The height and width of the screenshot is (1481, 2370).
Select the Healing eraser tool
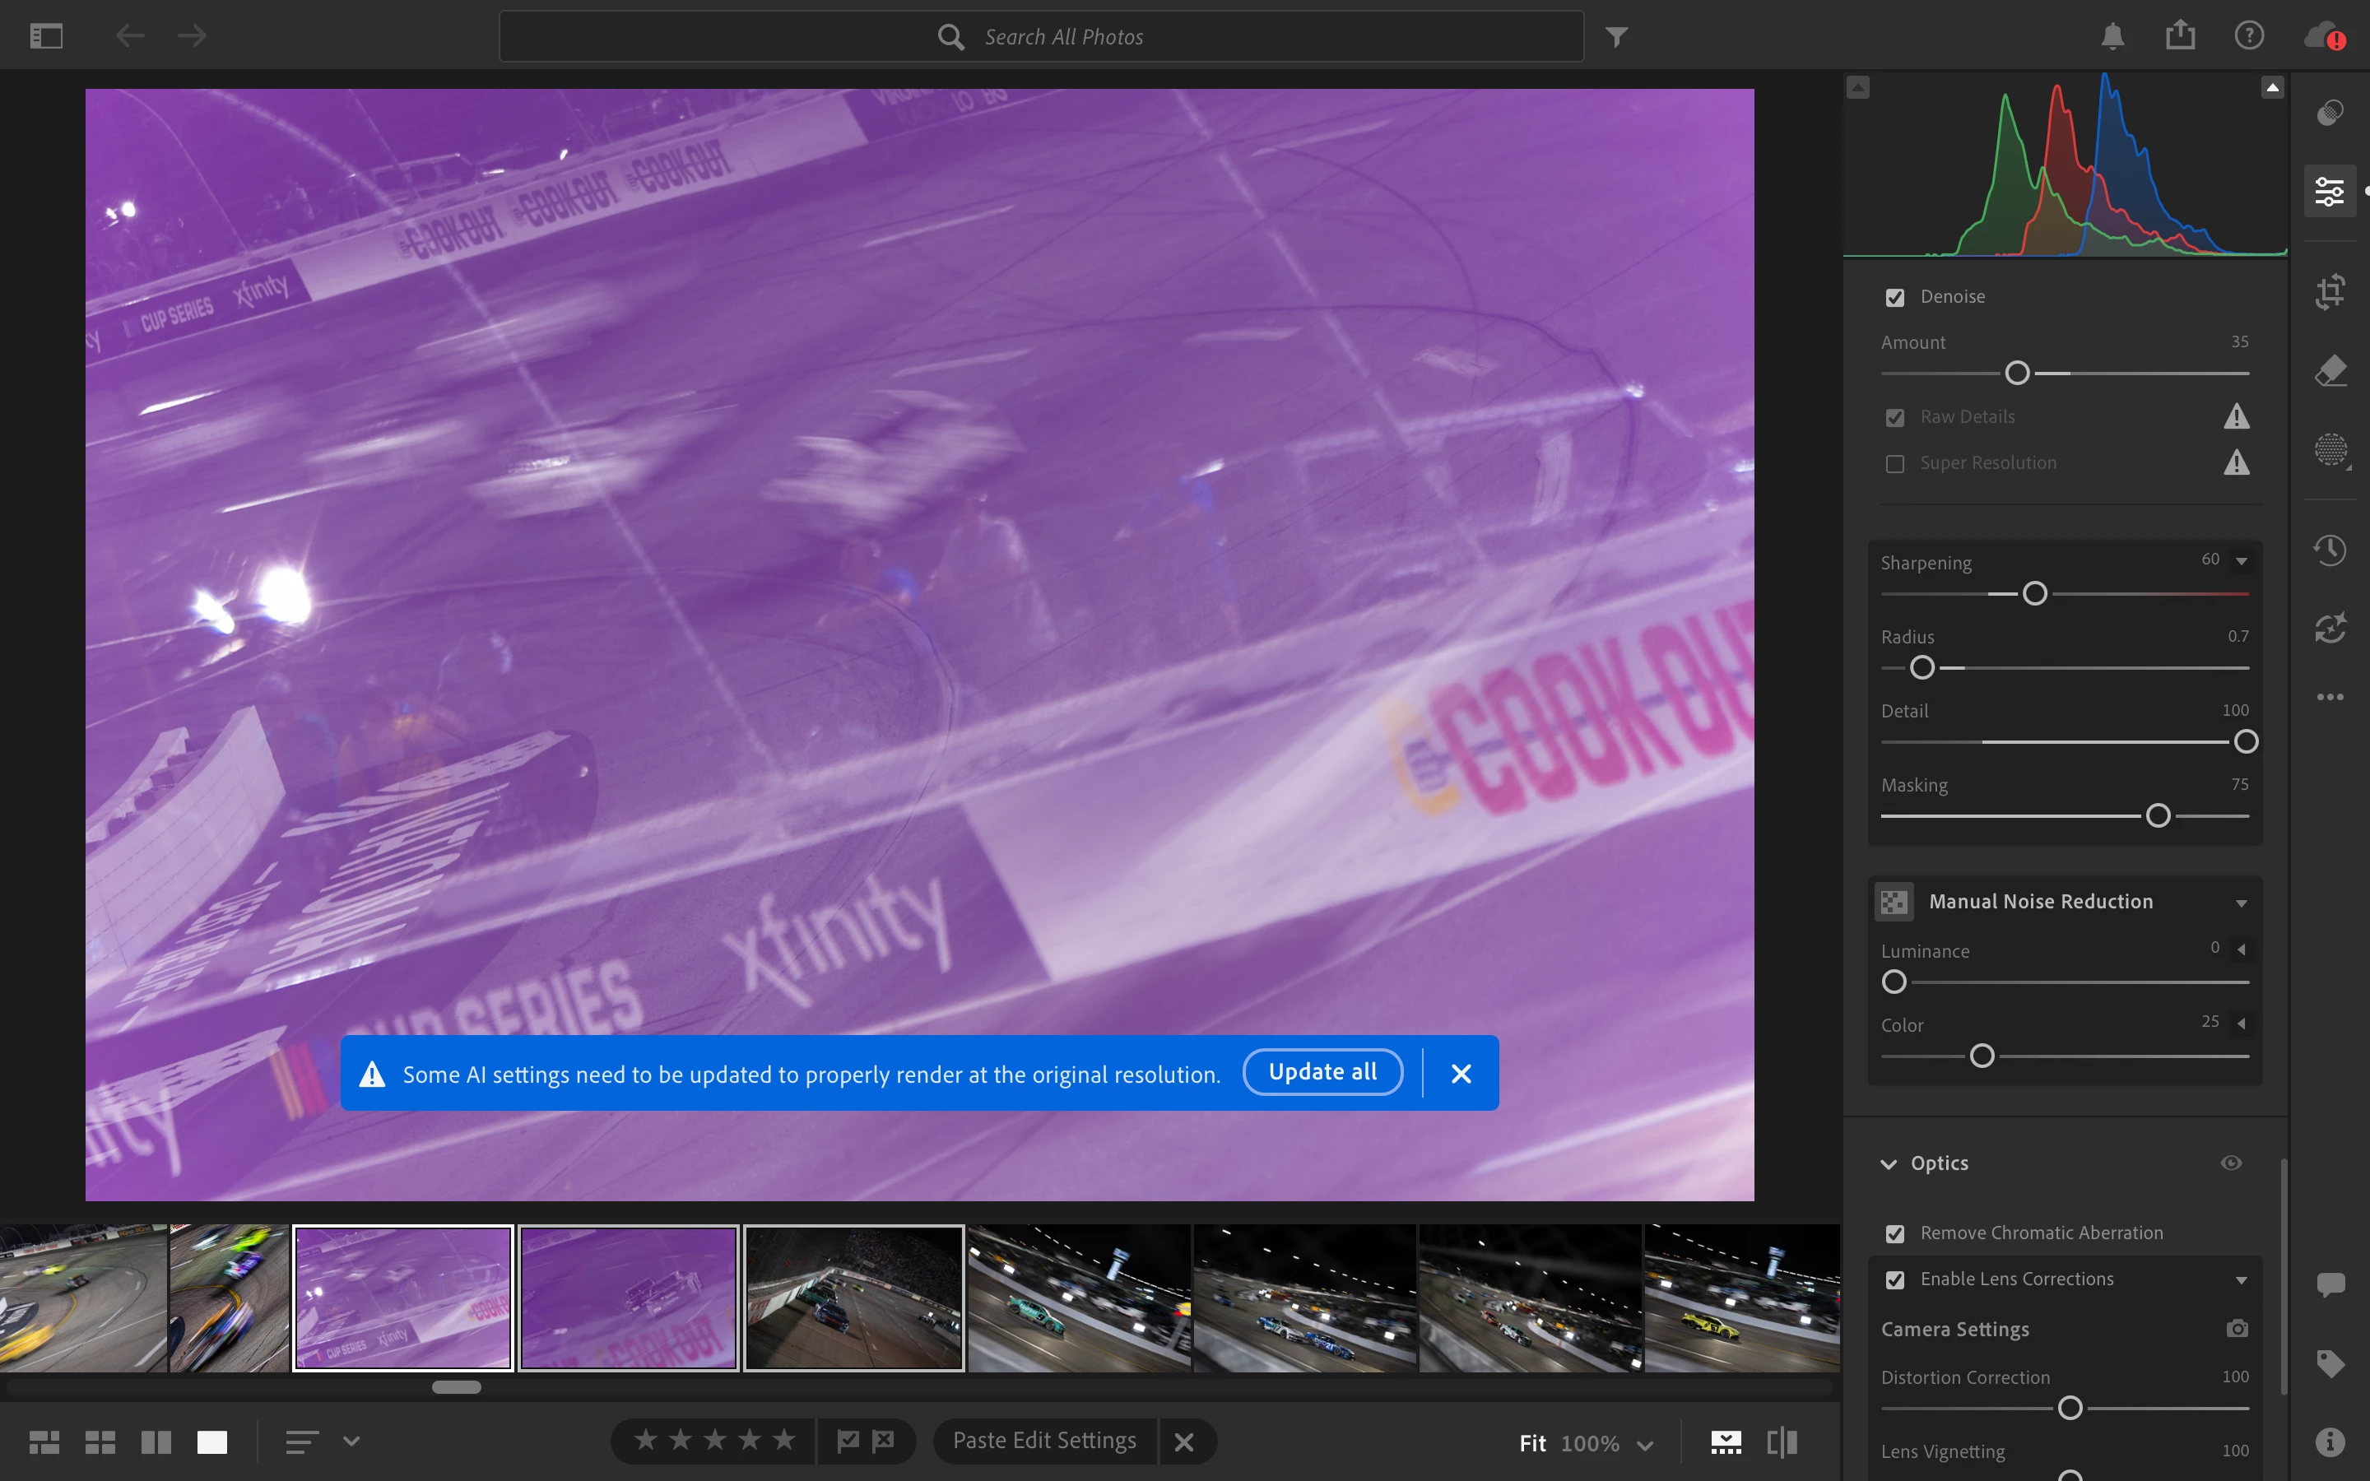click(x=2330, y=371)
